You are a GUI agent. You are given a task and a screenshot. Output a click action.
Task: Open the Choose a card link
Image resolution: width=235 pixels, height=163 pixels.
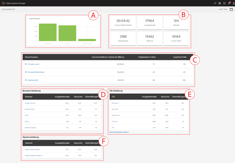pyautogui.click(x=33, y=64)
